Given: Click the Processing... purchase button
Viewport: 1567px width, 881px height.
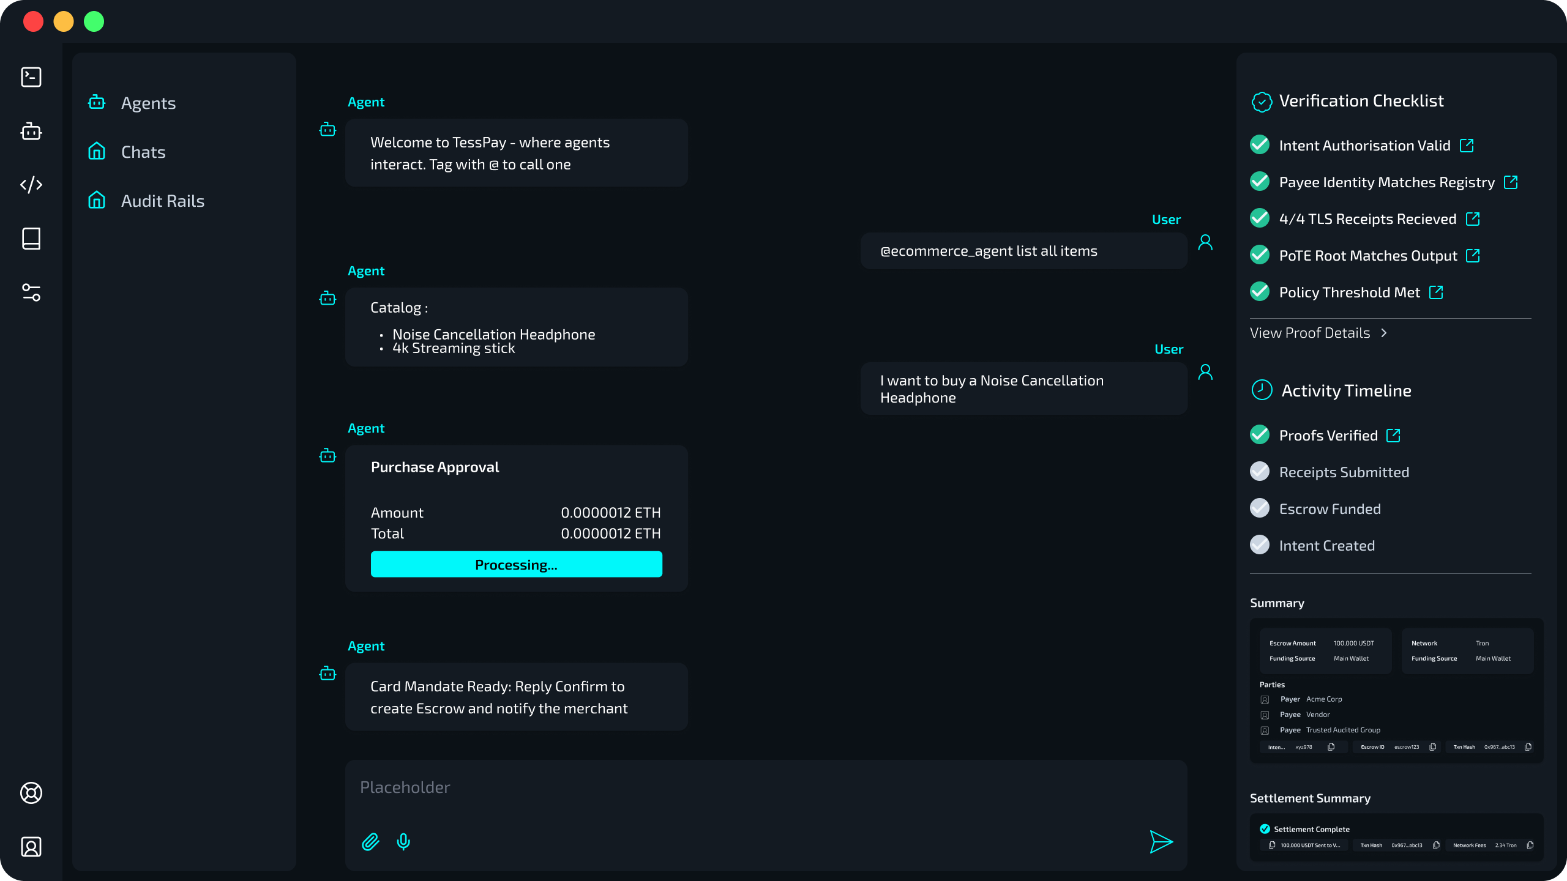Looking at the screenshot, I should pyautogui.click(x=516, y=564).
